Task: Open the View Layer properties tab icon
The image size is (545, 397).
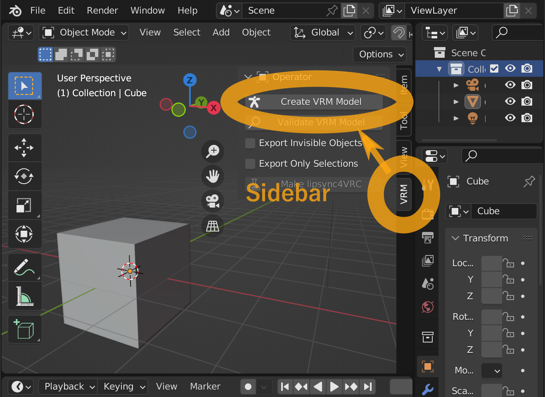Action: (x=428, y=260)
